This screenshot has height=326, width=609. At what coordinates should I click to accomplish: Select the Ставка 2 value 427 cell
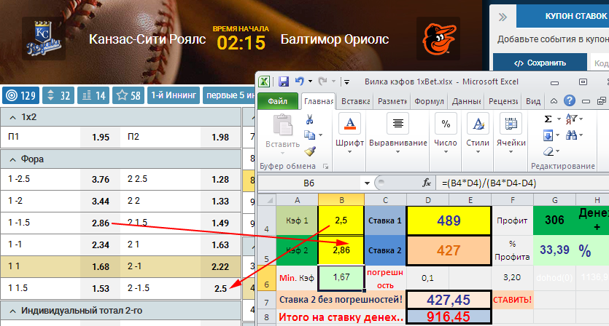tap(449, 250)
